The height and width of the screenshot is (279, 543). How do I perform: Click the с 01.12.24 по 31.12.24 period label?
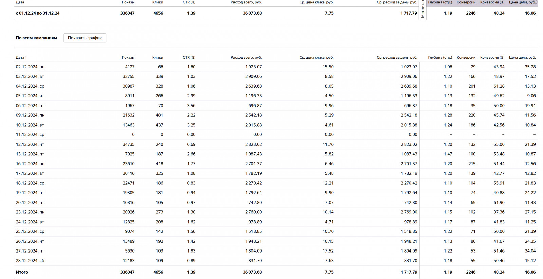[38, 13]
